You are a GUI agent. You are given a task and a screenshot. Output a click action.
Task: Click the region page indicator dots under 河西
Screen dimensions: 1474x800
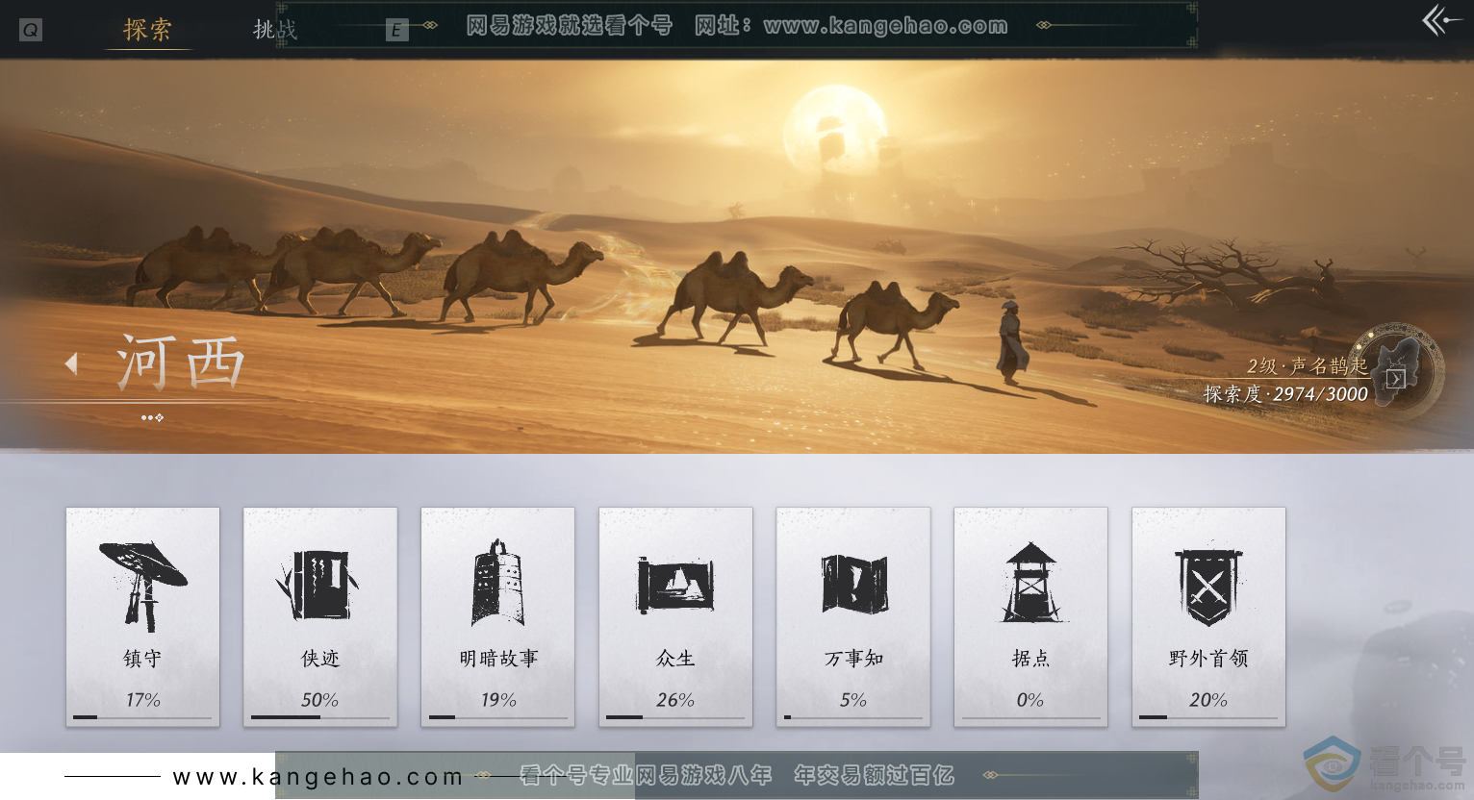coord(152,417)
